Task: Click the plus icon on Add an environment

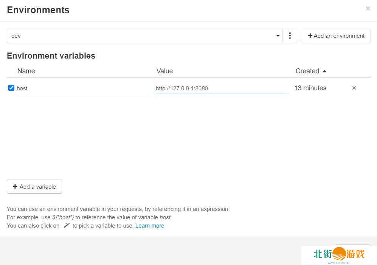Action: click(310, 36)
